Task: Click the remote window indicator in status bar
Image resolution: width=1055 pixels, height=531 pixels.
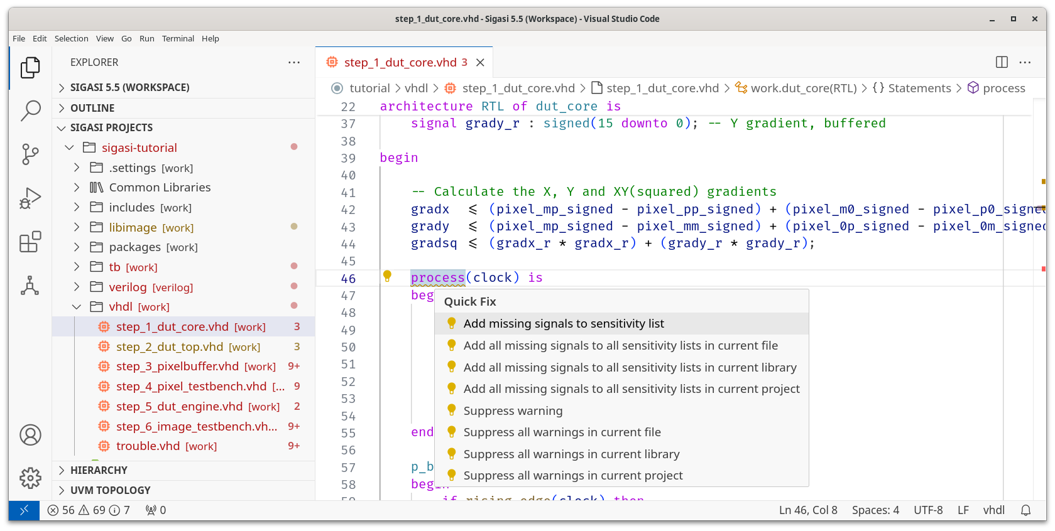Action: 24,510
